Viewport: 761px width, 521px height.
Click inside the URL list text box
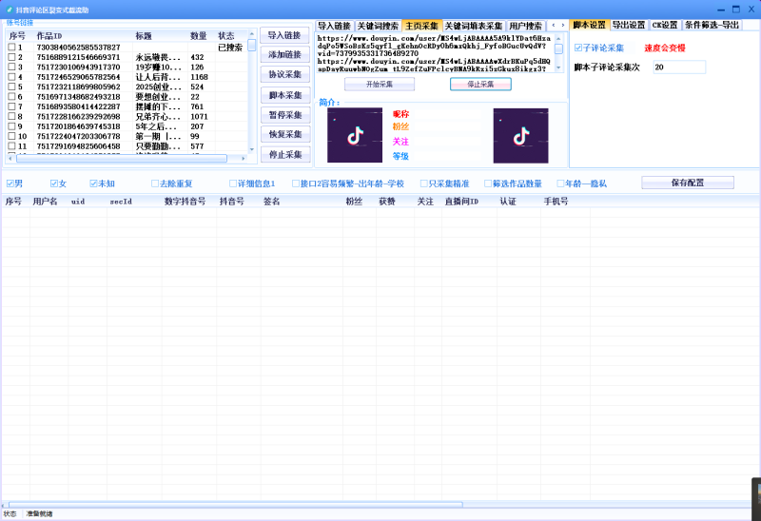[x=435, y=53]
